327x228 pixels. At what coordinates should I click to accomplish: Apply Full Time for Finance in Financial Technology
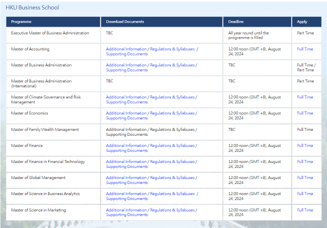tap(305, 162)
